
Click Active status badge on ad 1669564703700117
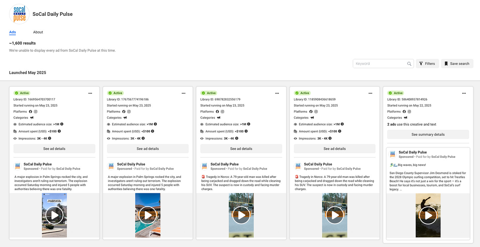(22, 93)
